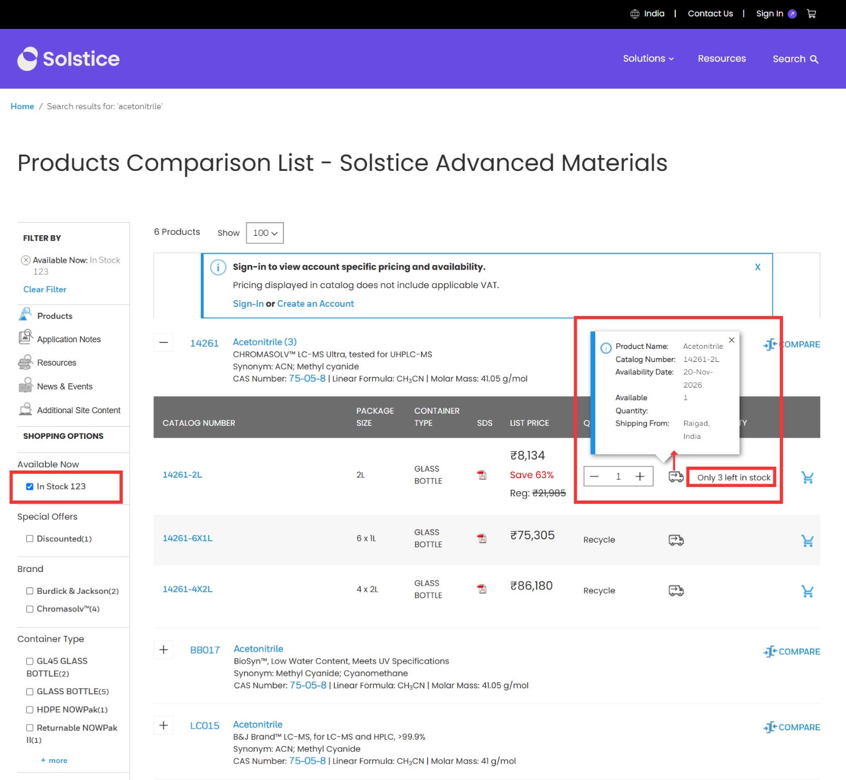
Task: Expand the Solutions menu
Action: coord(648,58)
